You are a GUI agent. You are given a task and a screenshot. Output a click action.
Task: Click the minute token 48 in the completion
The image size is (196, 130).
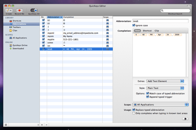coord(143,35)
